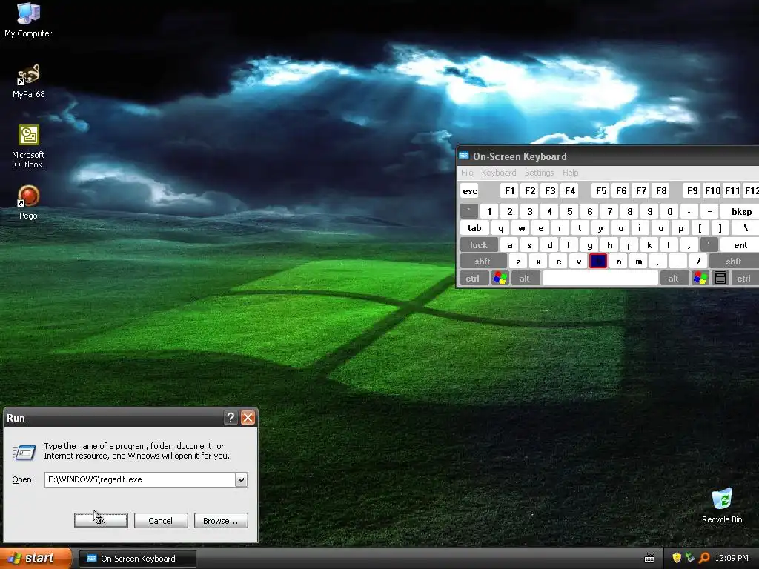Image resolution: width=759 pixels, height=569 pixels.
Task: Click the F8 key
Action: tap(661, 190)
